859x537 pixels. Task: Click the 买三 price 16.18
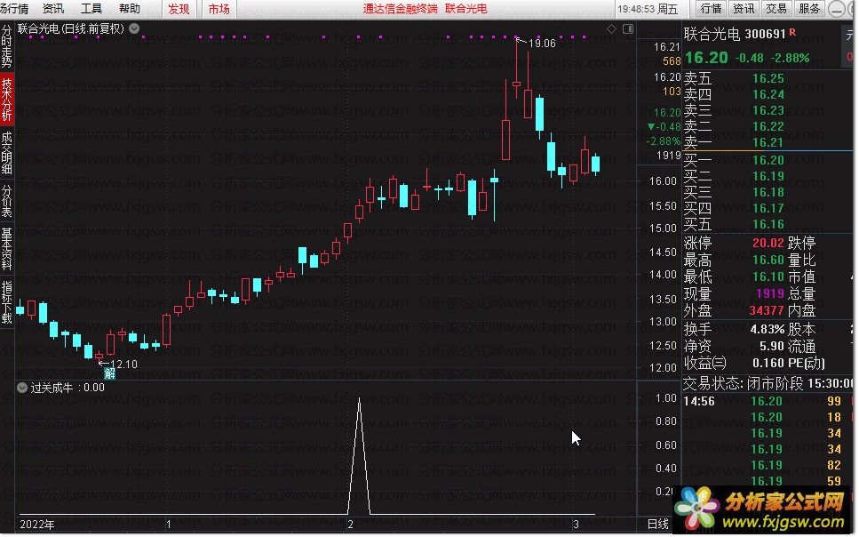point(768,193)
